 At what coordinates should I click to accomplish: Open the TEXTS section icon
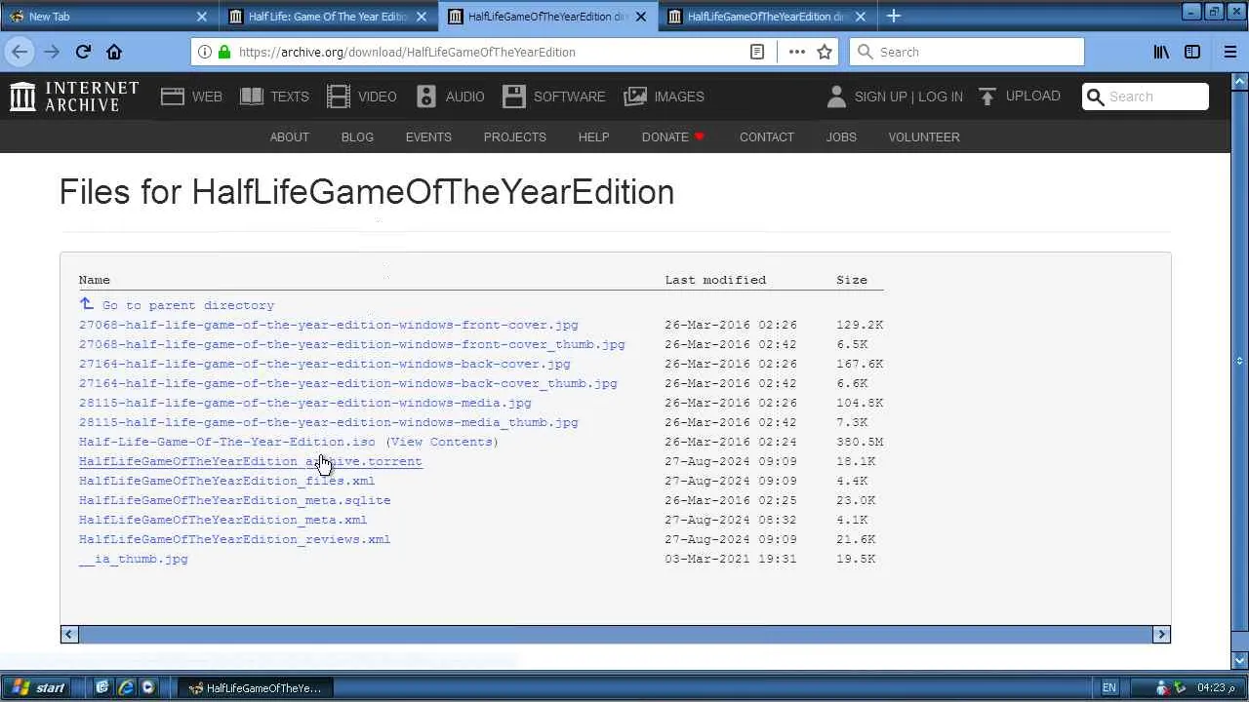click(252, 97)
